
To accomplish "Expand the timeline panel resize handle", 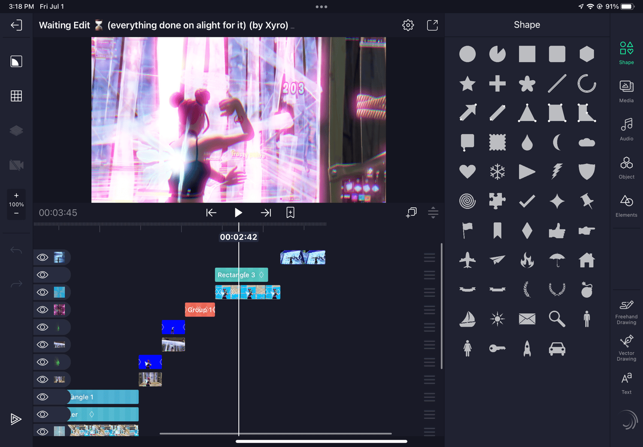I will pyautogui.click(x=433, y=212).
